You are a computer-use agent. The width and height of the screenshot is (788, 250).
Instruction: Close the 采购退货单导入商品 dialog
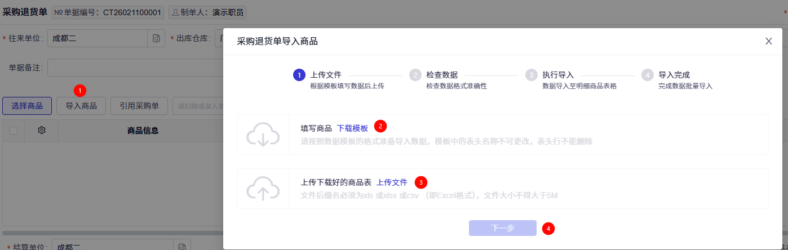pos(768,41)
